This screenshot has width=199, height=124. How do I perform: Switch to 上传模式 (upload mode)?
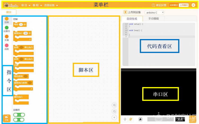[184, 5]
